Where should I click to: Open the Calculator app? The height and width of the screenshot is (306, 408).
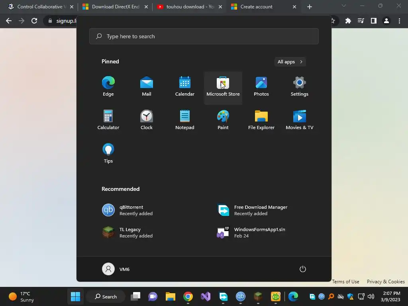108,120
